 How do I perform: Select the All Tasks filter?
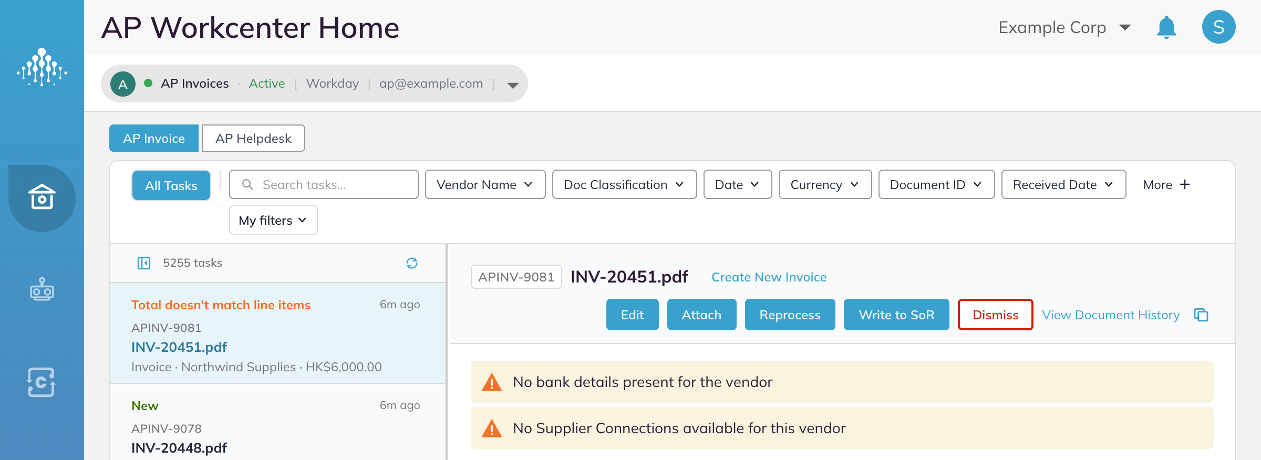point(171,185)
